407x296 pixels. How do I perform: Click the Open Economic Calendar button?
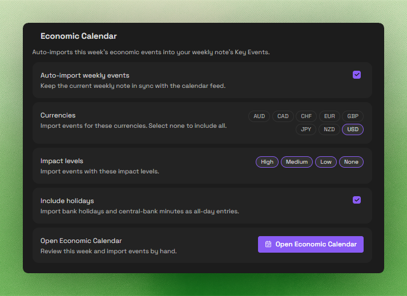point(311,244)
